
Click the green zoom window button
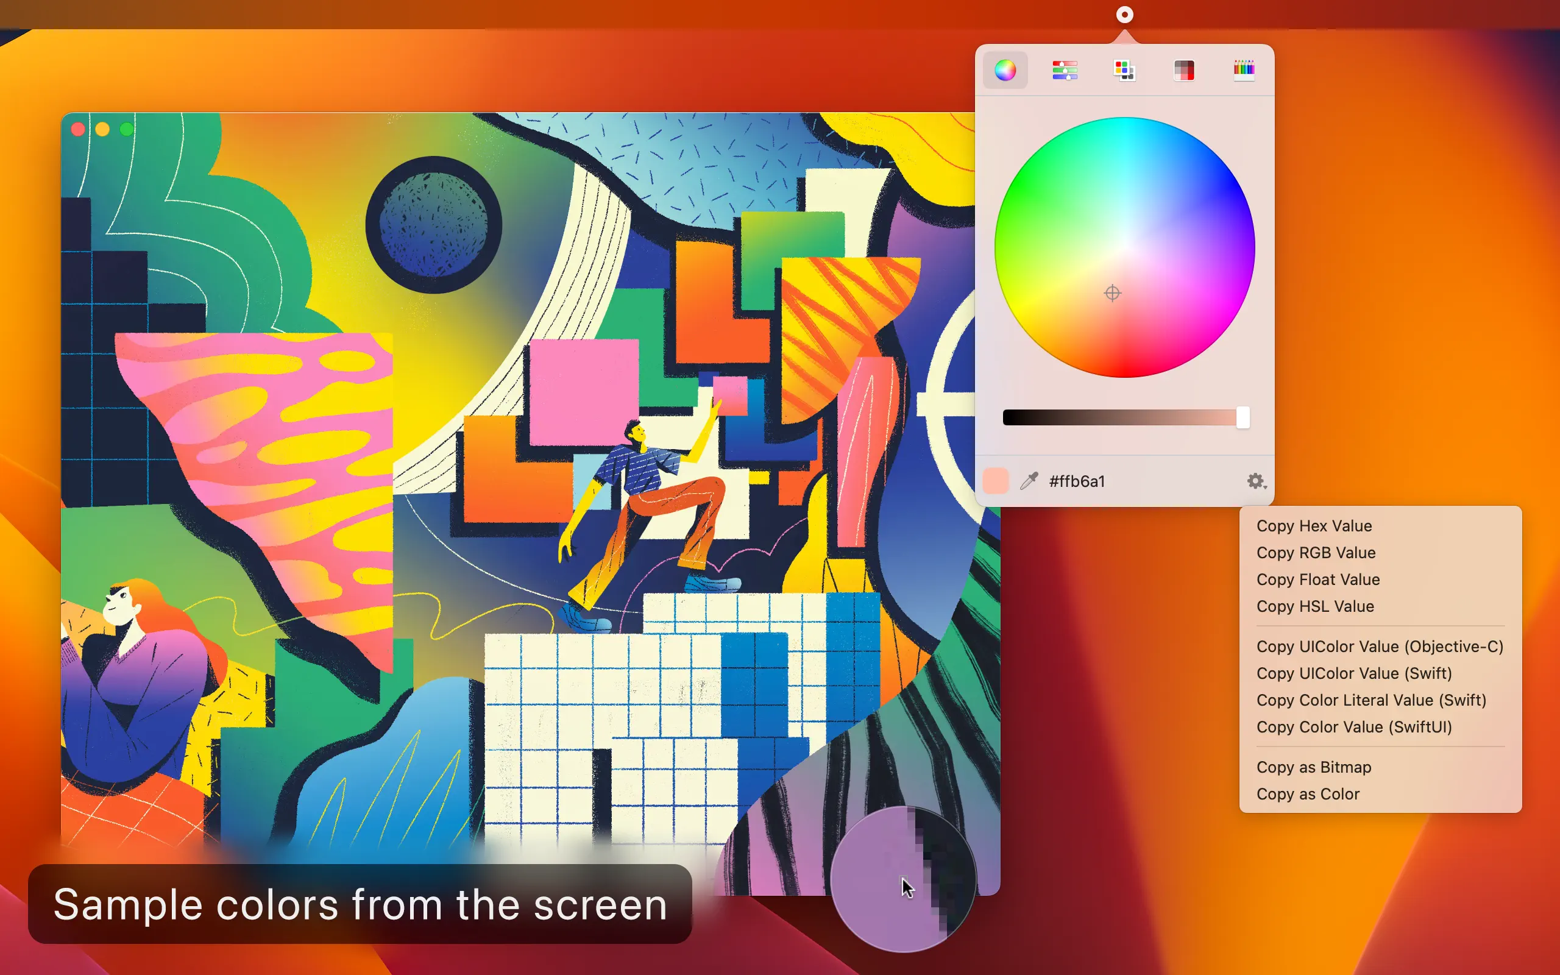127,130
